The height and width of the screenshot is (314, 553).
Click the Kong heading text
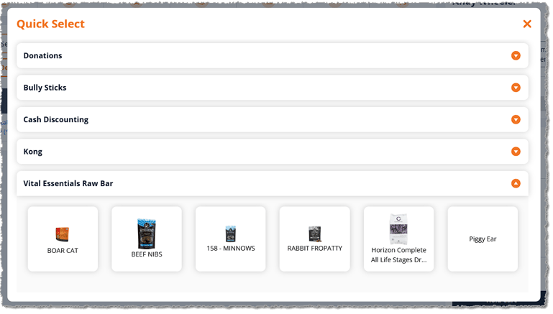[x=33, y=152]
